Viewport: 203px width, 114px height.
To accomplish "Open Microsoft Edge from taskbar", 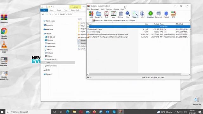I will (68, 112).
